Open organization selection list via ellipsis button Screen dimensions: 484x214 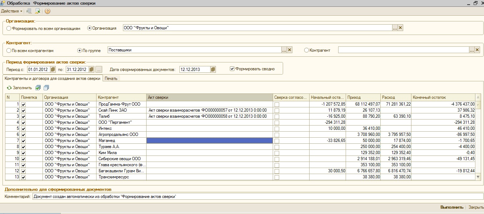395,28
